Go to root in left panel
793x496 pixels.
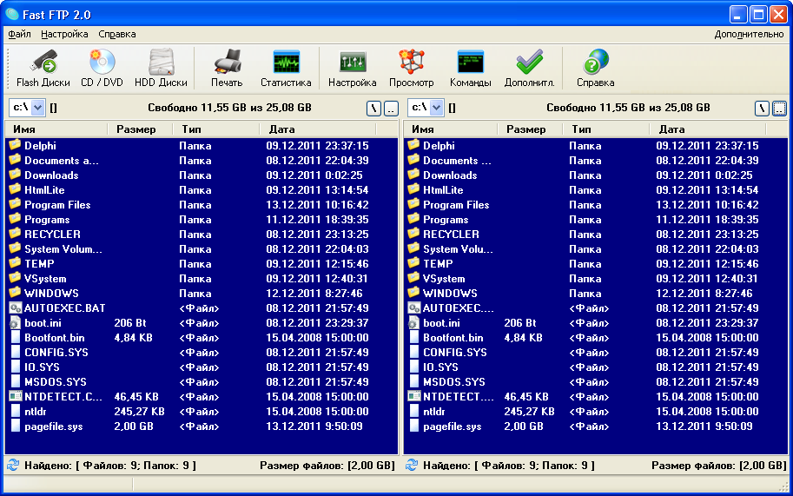tap(373, 108)
